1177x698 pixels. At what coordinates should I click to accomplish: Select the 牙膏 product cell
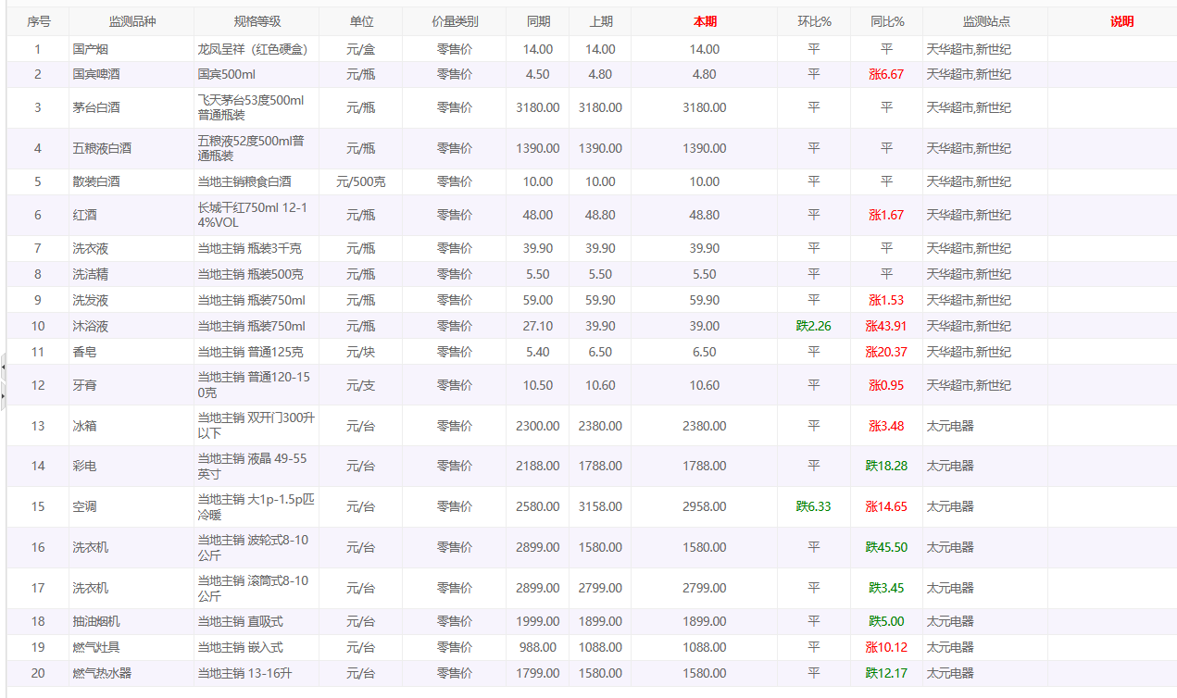pyautogui.click(x=131, y=385)
